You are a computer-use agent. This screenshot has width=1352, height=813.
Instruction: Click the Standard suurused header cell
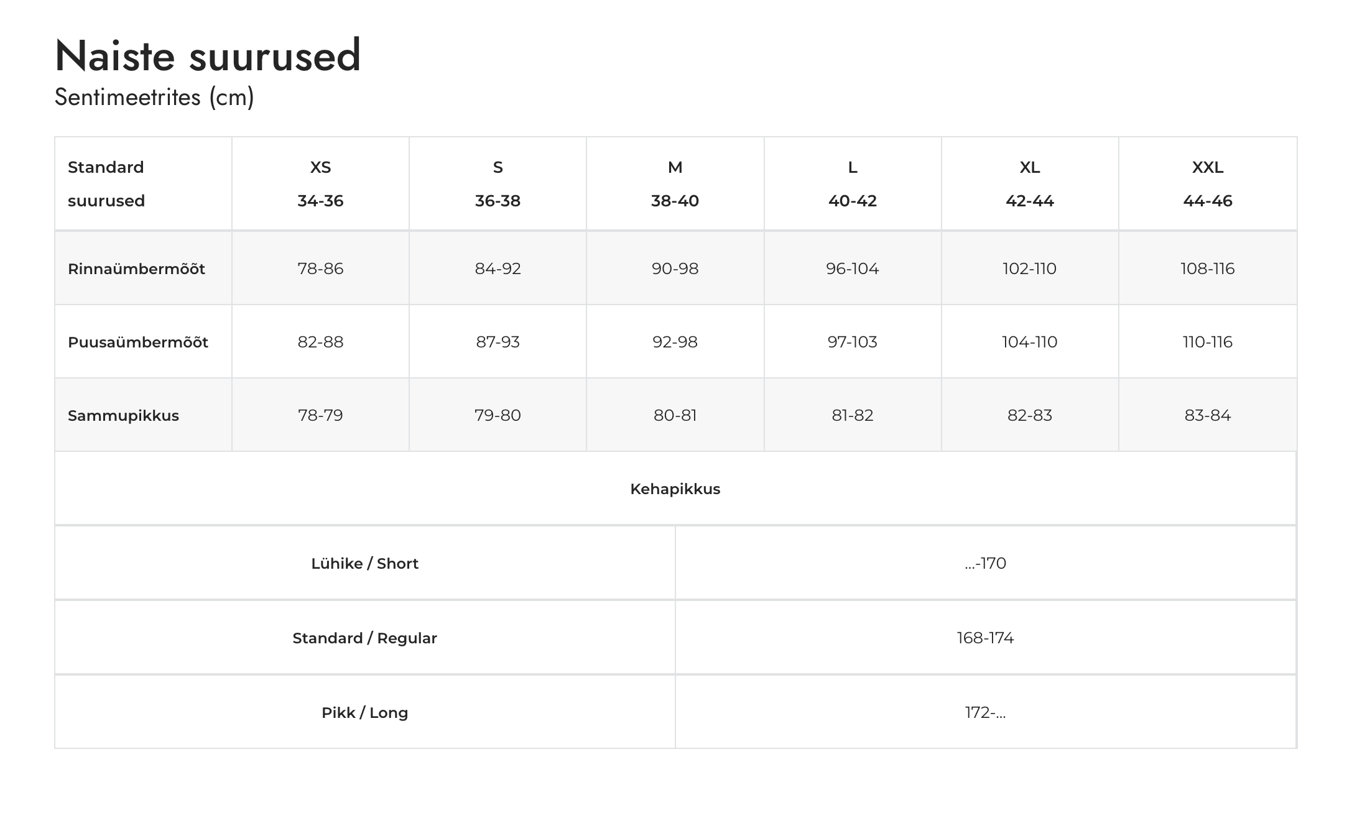106,184
